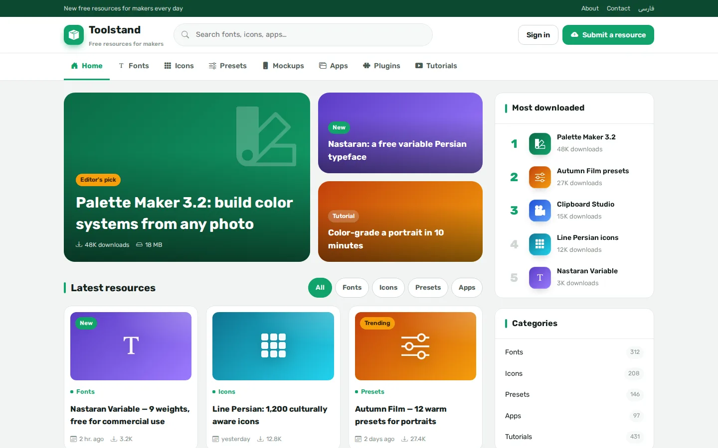Open the About link in top bar
The image size is (718, 448).
(x=590, y=8)
